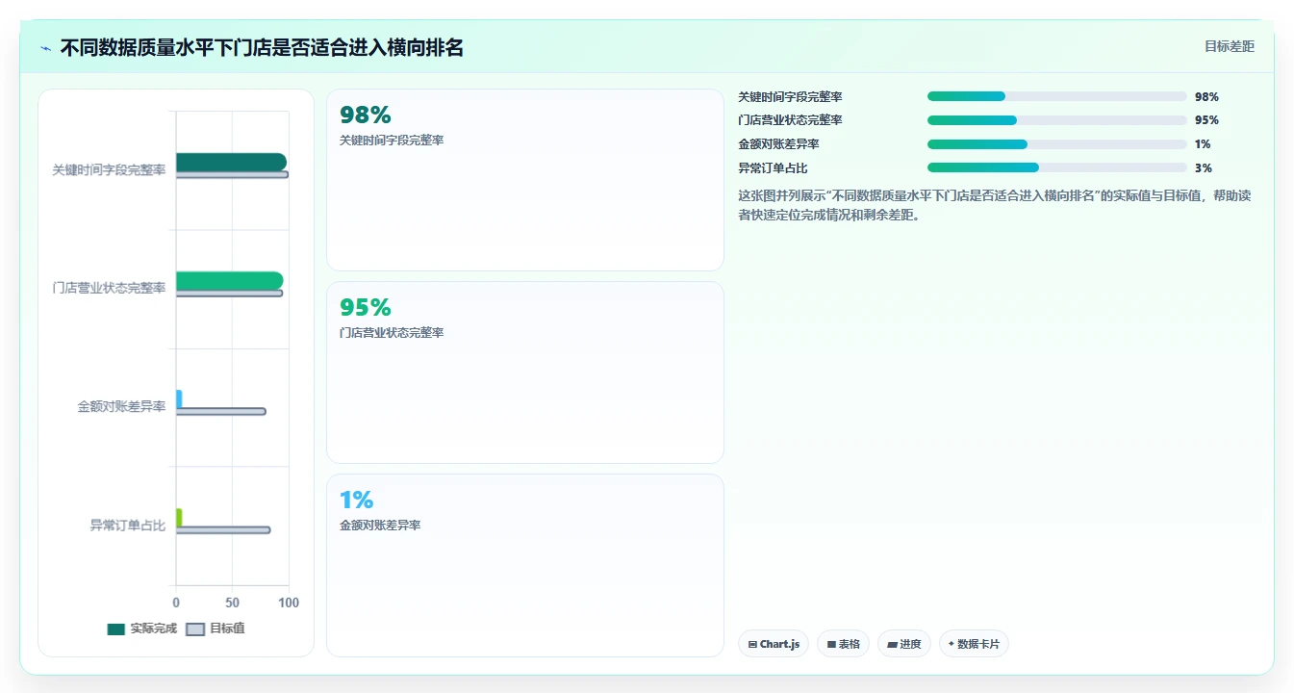Click the 金额对账差异率 label in progress list
The height and width of the screenshot is (693, 1294).
(778, 144)
